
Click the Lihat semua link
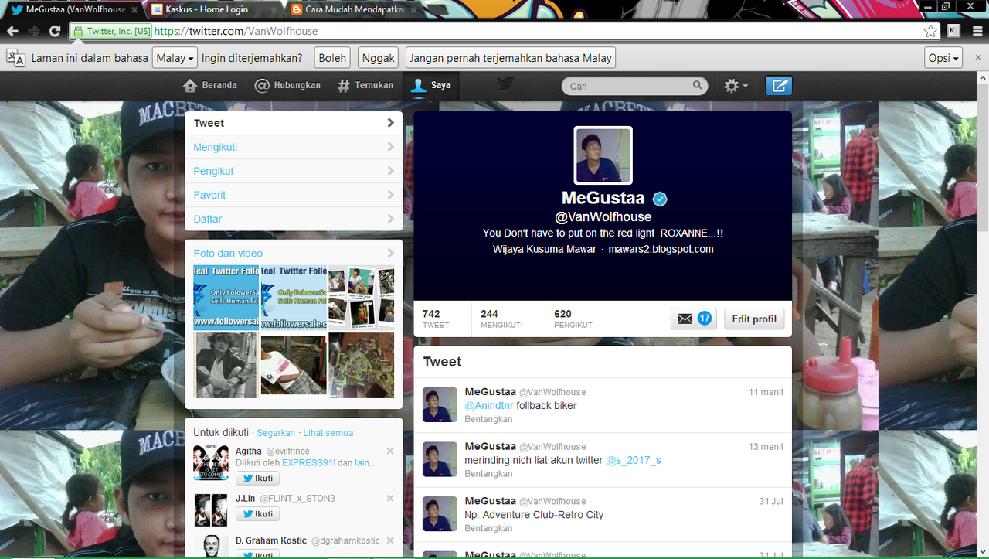tap(328, 433)
